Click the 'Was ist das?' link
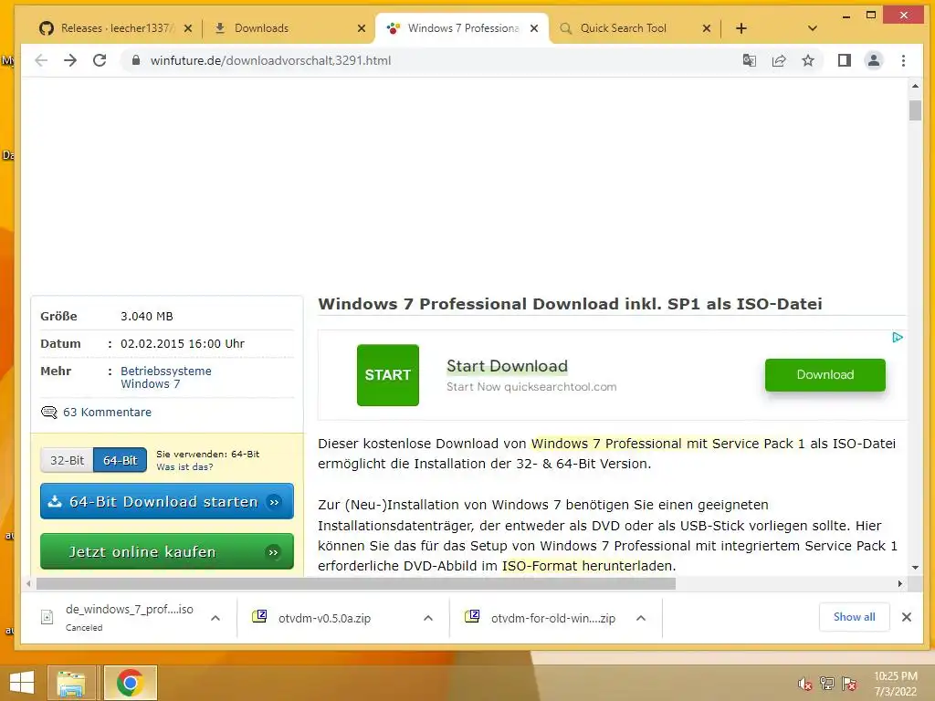Screen dimensions: 935x701 pos(184,466)
